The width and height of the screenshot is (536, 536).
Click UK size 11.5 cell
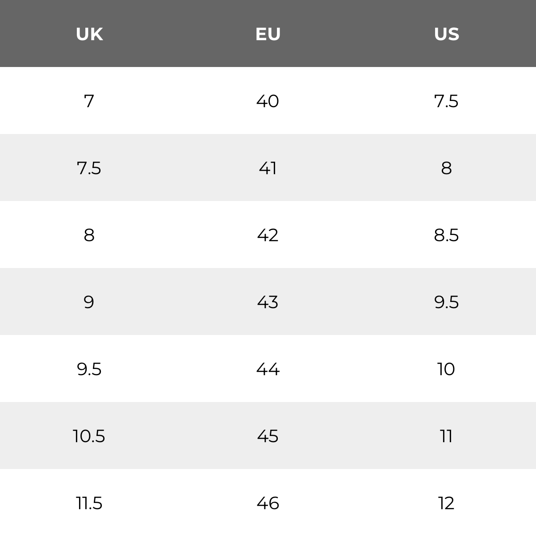[89, 503]
